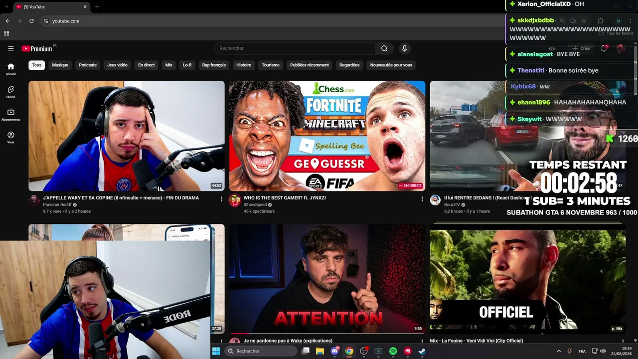Open options menu for WHO IS THE BEST GAMER video

point(422,199)
